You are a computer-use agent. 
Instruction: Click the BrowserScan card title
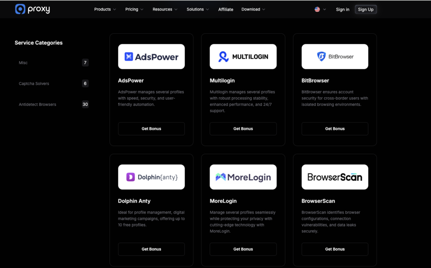click(318, 201)
